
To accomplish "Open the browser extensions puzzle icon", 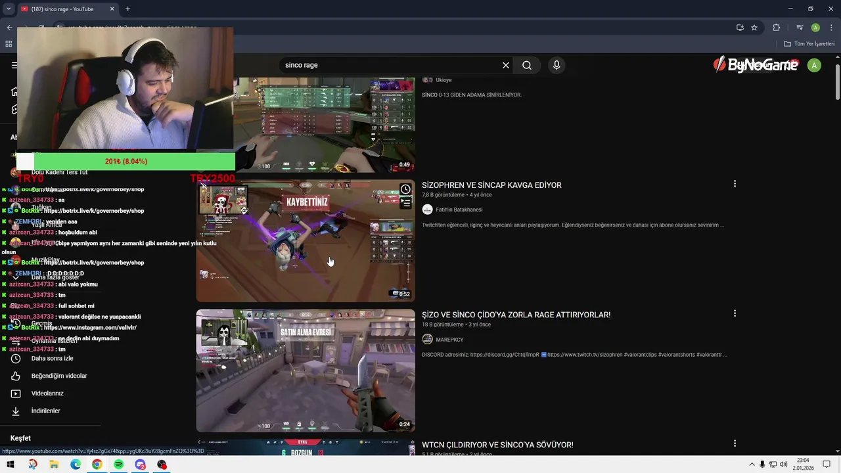I will (x=777, y=28).
